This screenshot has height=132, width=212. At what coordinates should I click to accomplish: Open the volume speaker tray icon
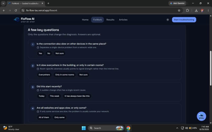pyautogui.click(x=186, y=128)
